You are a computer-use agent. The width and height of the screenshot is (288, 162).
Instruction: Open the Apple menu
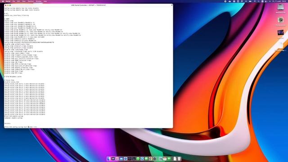coord(3,1)
